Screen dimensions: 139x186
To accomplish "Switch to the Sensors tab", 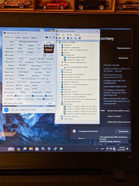I will (18, 37).
